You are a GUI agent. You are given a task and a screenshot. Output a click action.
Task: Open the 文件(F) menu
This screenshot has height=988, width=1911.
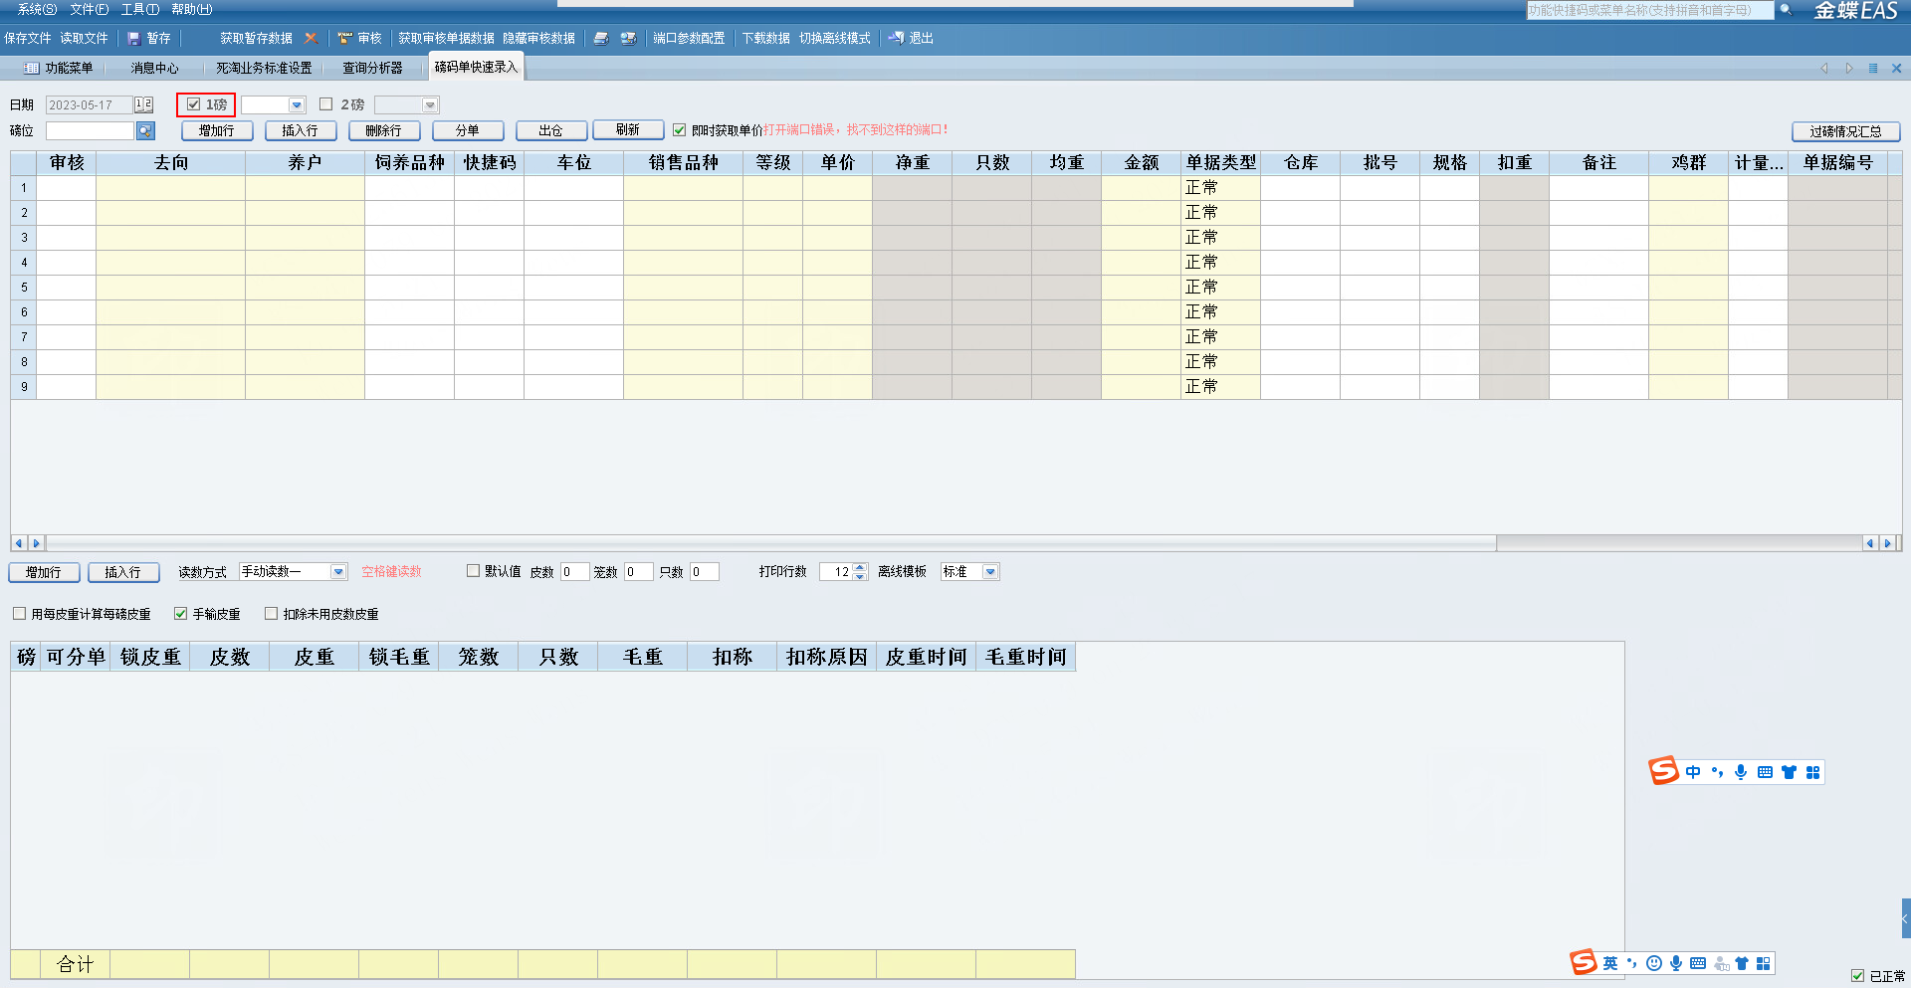click(89, 9)
